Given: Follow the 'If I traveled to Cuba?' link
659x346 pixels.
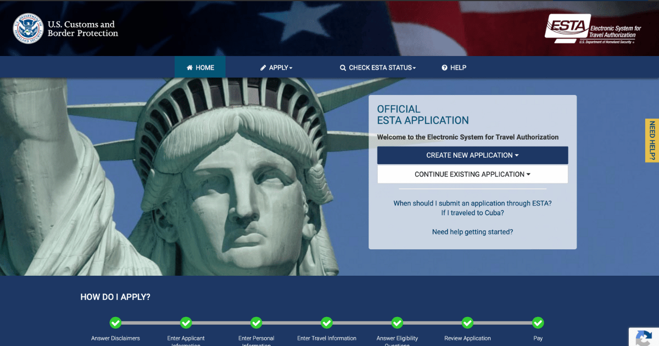Looking at the screenshot, I should click(x=472, y=213).
